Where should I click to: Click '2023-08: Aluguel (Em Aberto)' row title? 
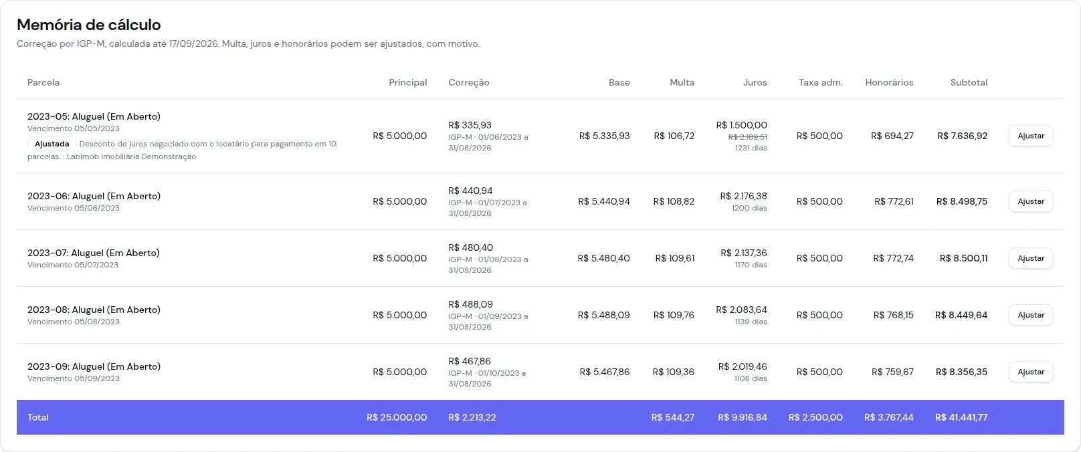(x=94, y=310)
